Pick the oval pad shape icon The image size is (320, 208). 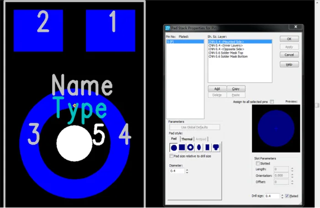(198, 148)
